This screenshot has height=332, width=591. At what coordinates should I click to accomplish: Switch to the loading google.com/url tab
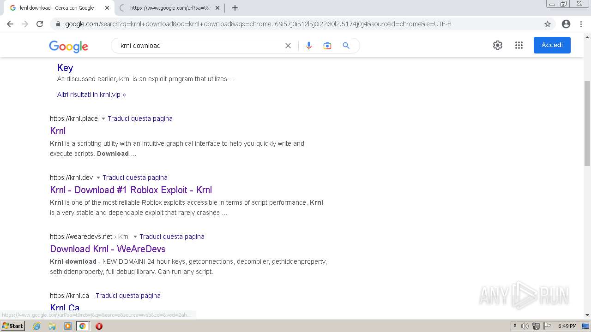[169, 8]
